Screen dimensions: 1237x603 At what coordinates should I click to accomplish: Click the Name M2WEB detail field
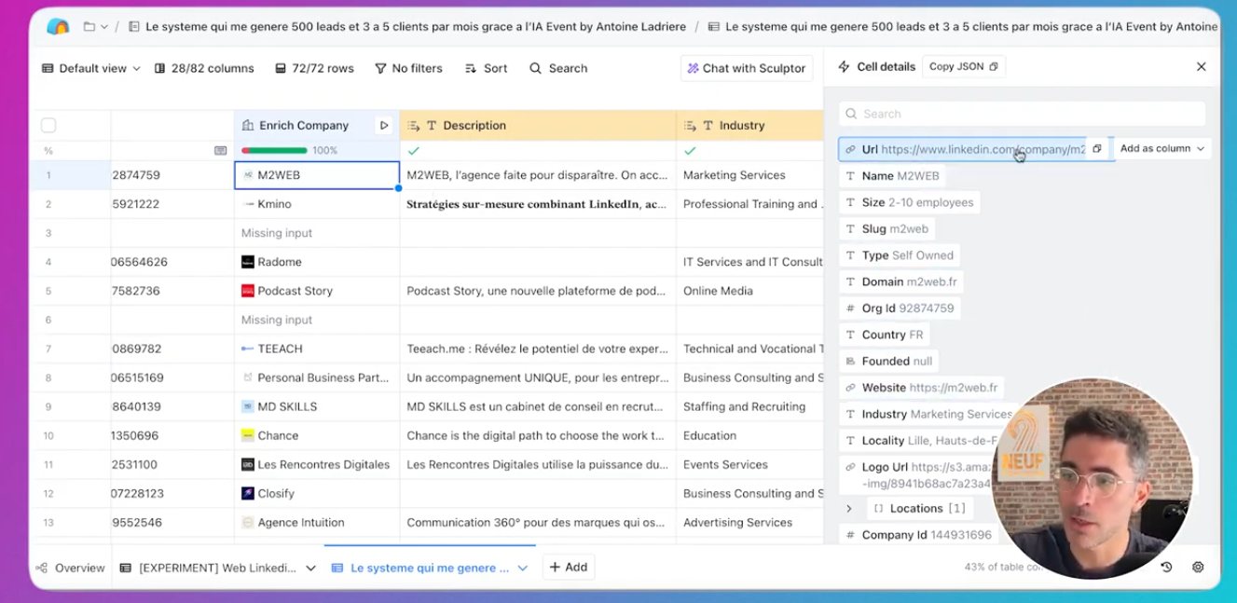pos(892,176)
